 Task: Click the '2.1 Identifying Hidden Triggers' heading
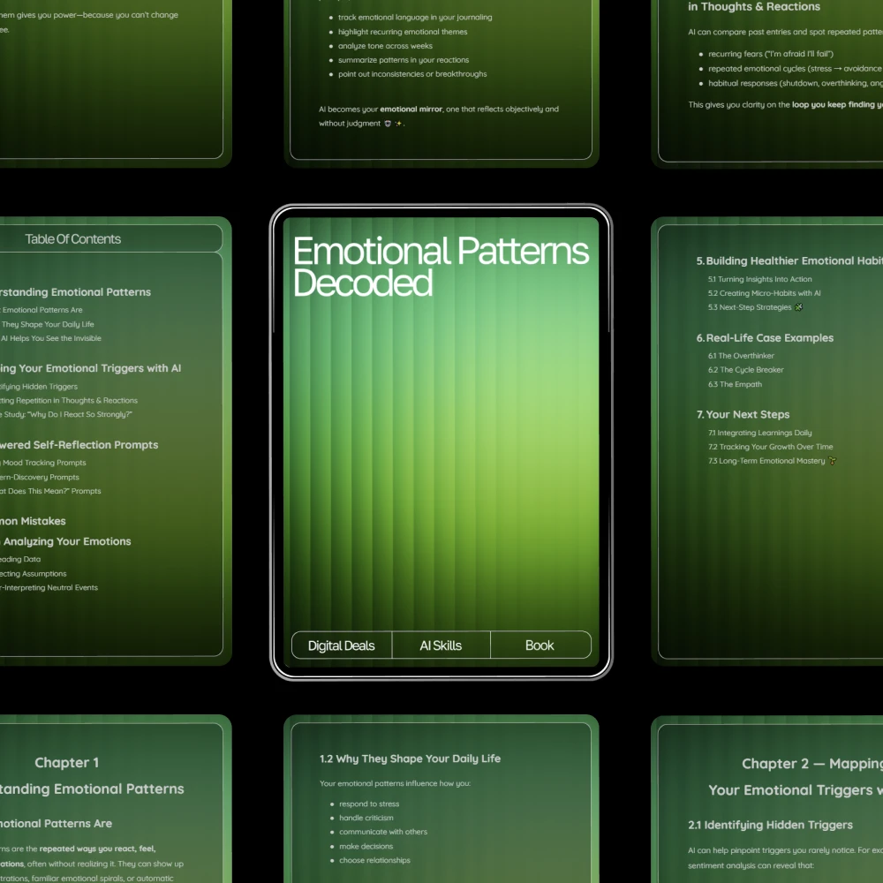770,825
